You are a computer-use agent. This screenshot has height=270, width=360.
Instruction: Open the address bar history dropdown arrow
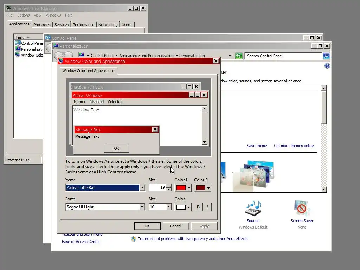[x=230, y=56]
